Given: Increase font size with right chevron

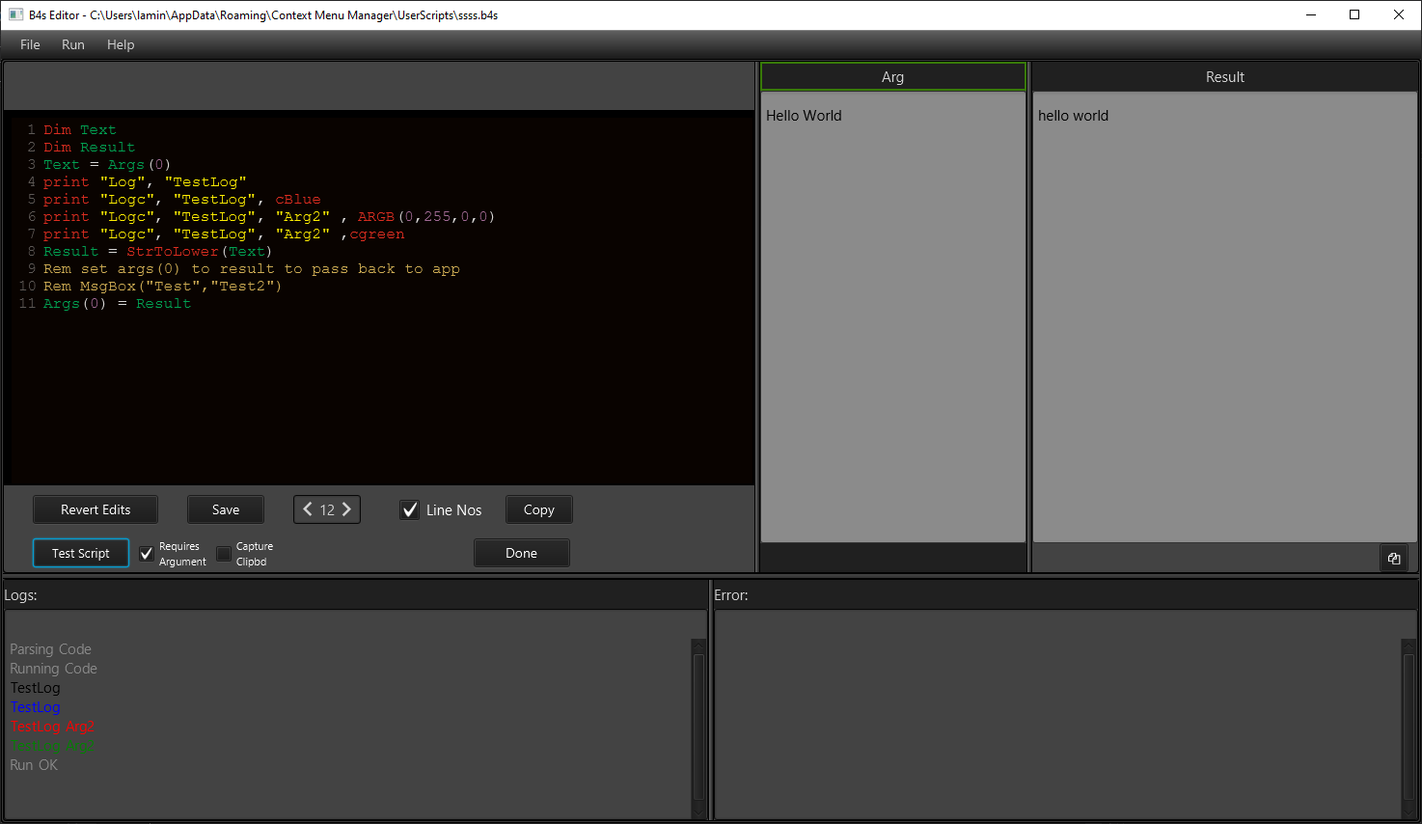Looking at the screenshot, I should coord(346,509).
